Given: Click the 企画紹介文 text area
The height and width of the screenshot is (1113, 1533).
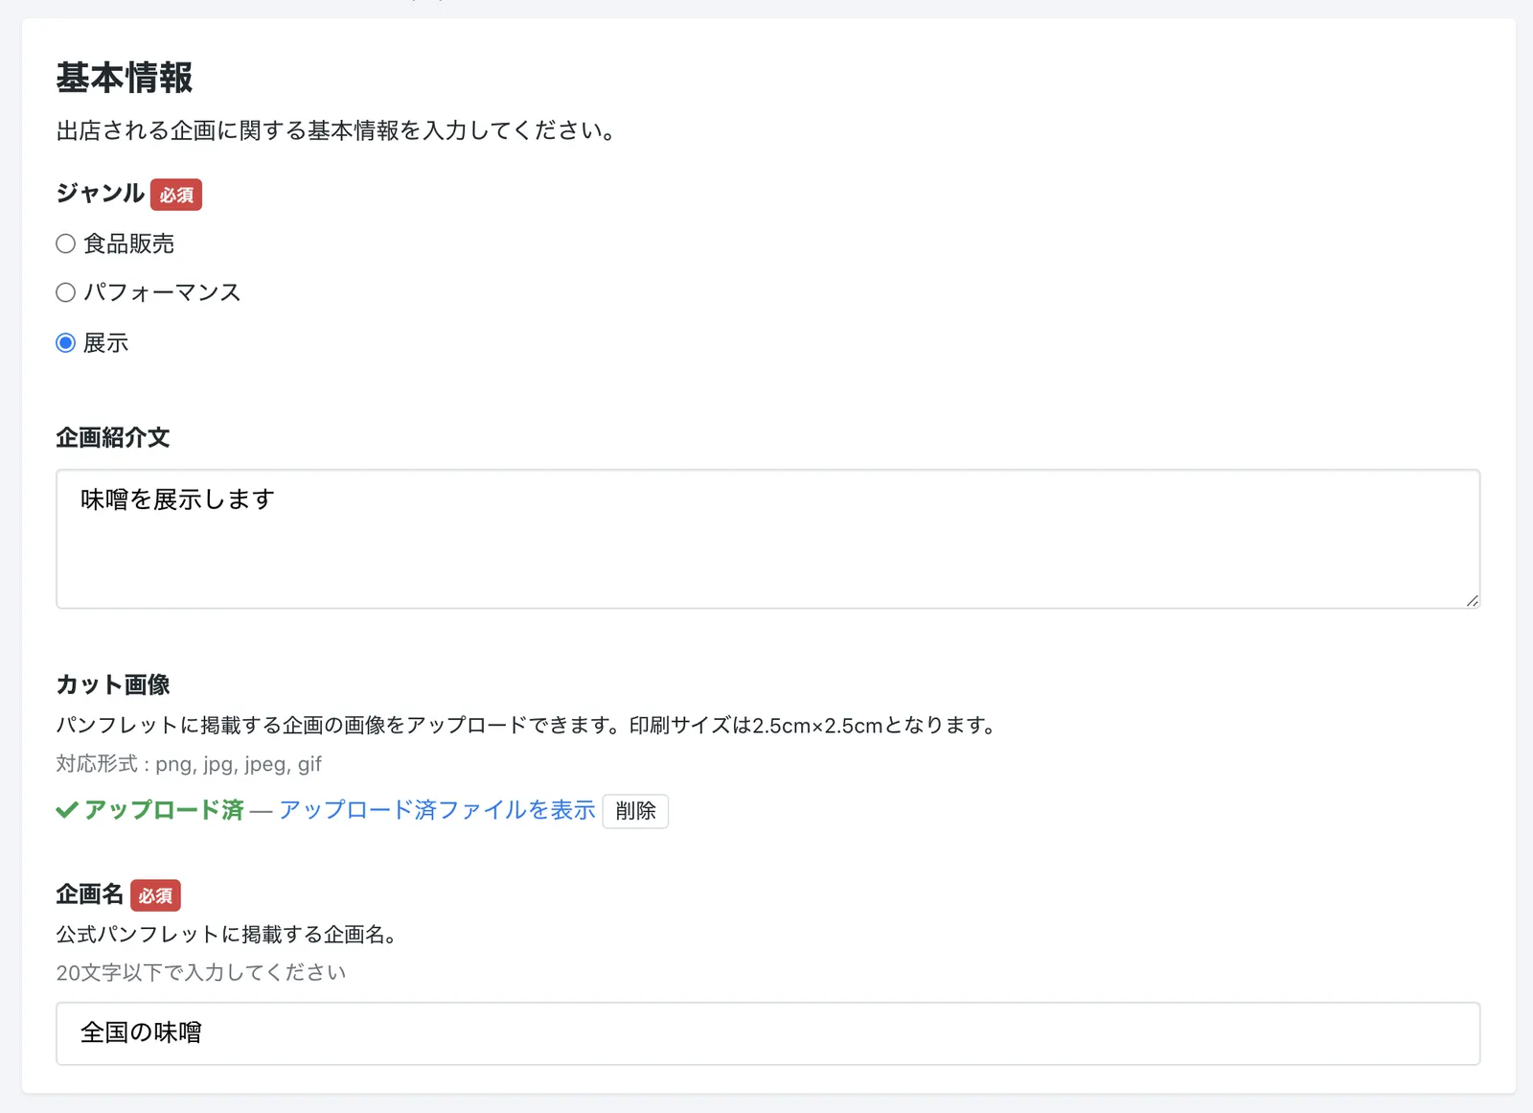Looking at the screenshot, I should pos(767,539).
